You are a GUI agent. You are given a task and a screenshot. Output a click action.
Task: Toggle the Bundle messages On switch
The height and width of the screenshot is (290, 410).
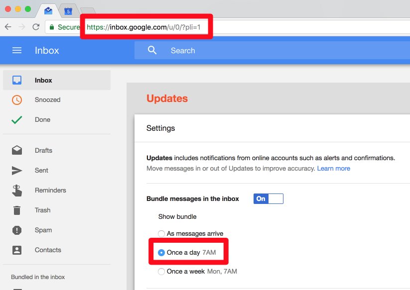click(x=269, y=198)
